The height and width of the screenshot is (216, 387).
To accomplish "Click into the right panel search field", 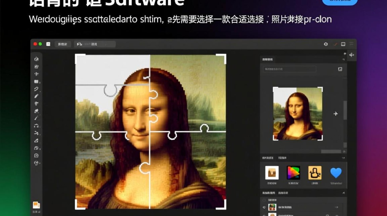I will pos(290,69).
